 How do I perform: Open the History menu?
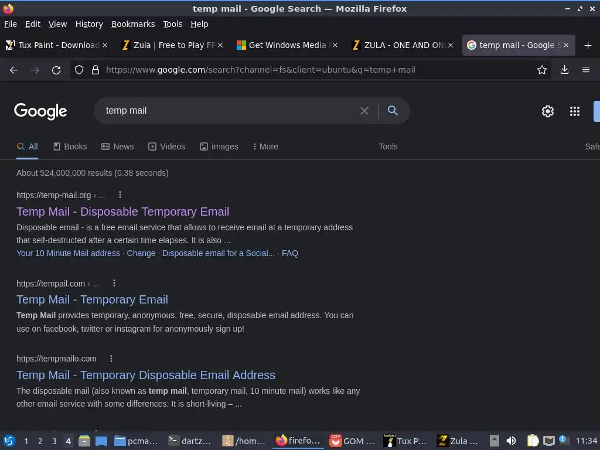89,24
